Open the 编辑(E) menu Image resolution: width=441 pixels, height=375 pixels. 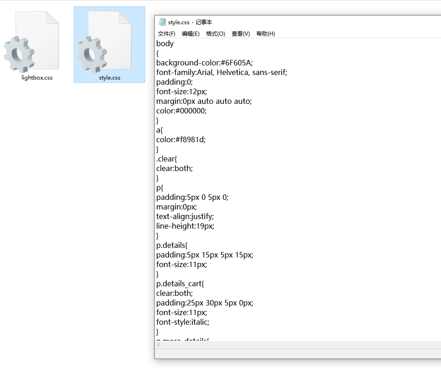tap(191, 34)
